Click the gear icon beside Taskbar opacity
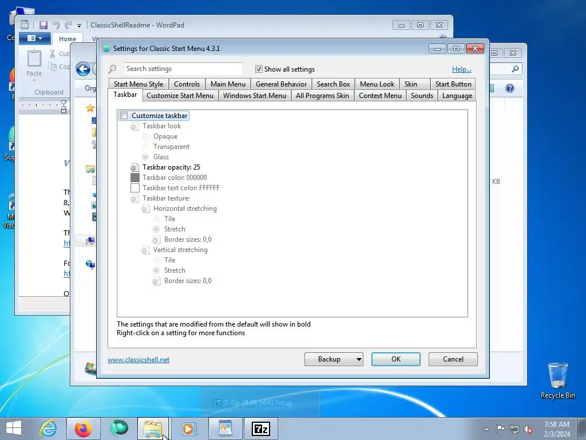The width and height of the screenshot is (586, 440). point(134,167)
